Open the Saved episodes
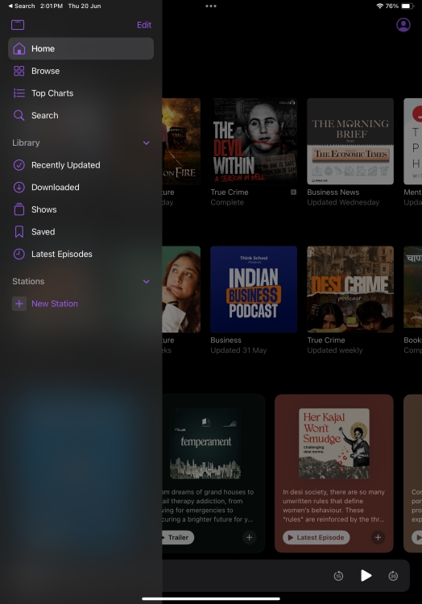 (x=81, y=231)
